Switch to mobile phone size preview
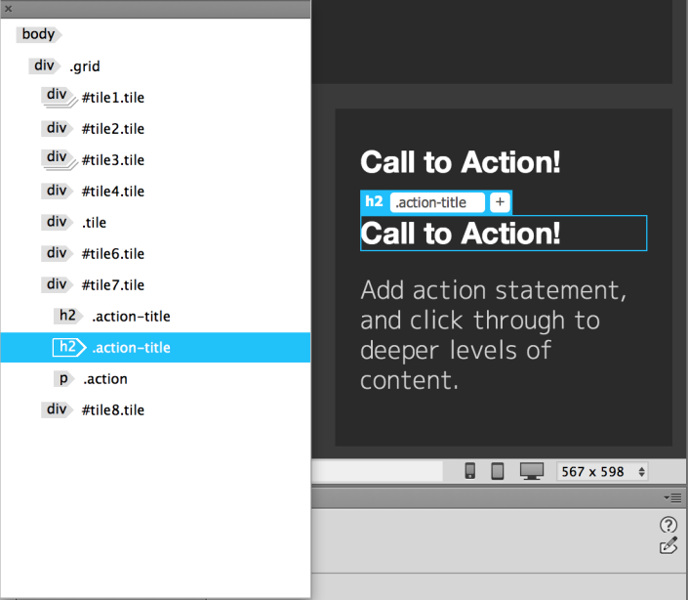Viewport: 688px width, 600px height. [x=469, y=471]
